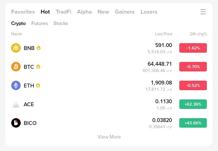Open the hamburger list menu icon

(203, 12)
